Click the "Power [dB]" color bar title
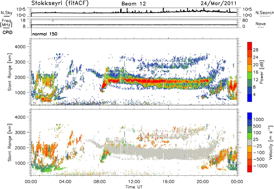This screenshot has width=274, height=189. [262, 72]
